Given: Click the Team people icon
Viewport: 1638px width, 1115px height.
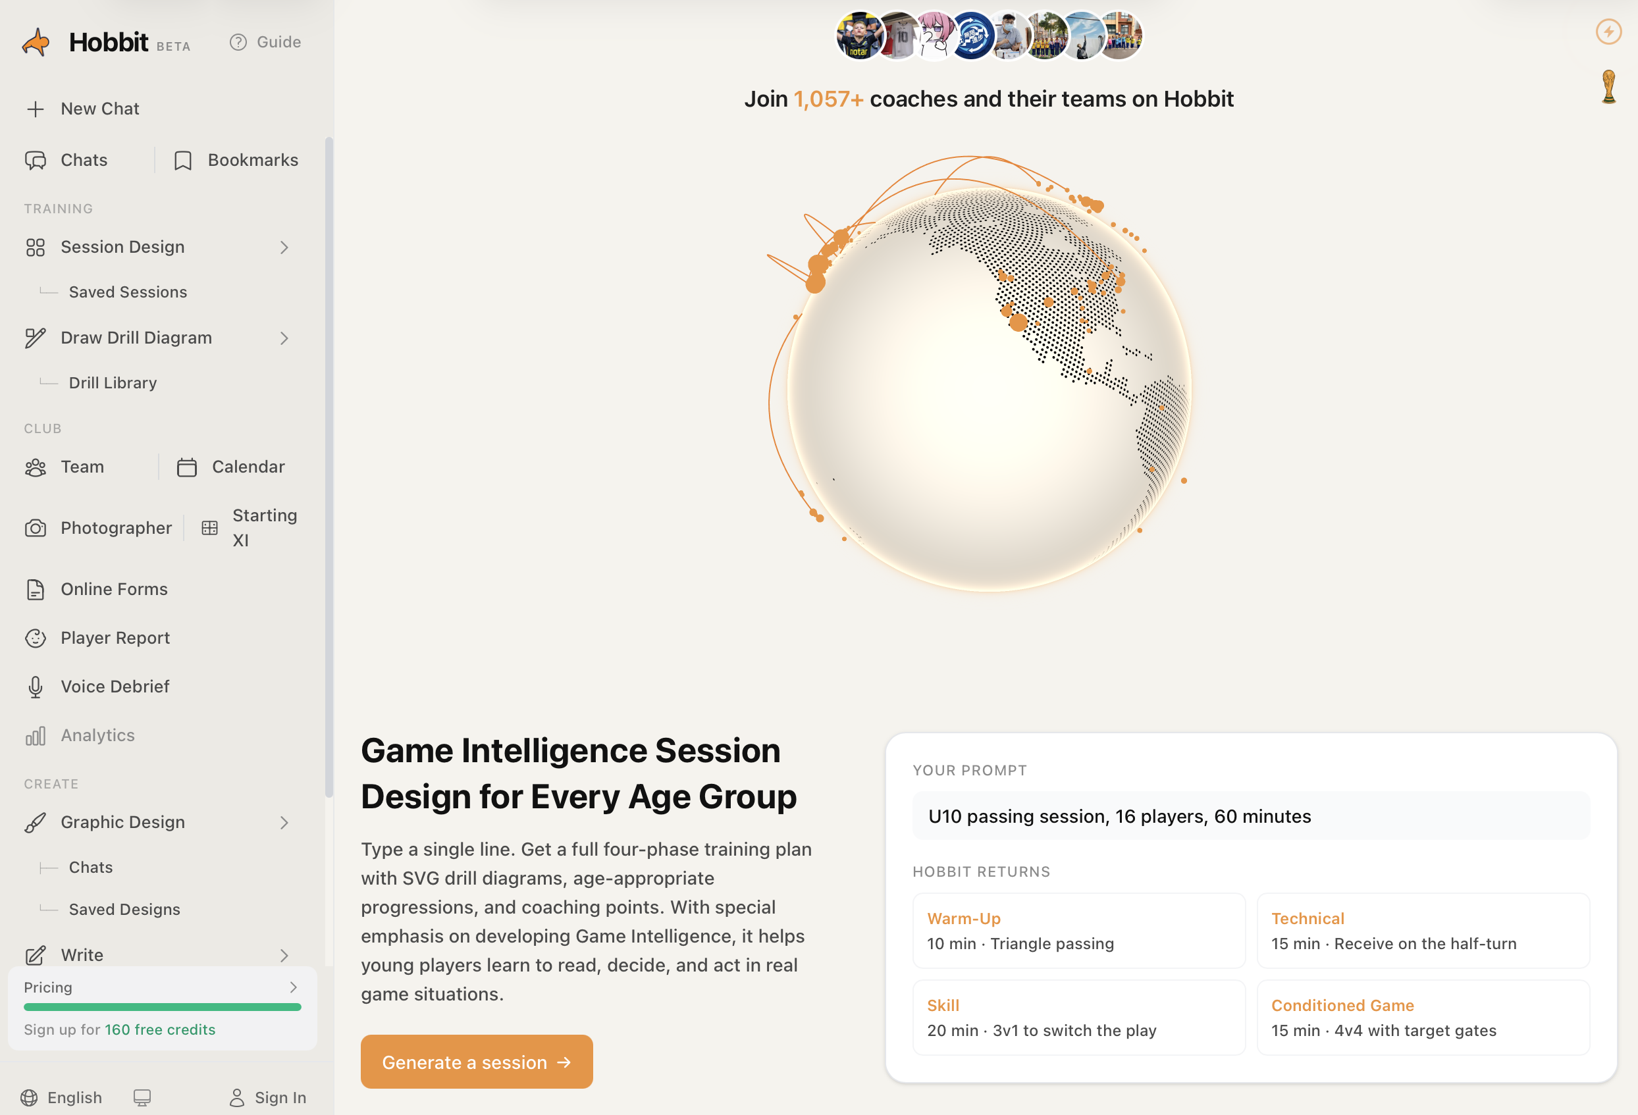Looking at the screenshot, I should point(36,467).
